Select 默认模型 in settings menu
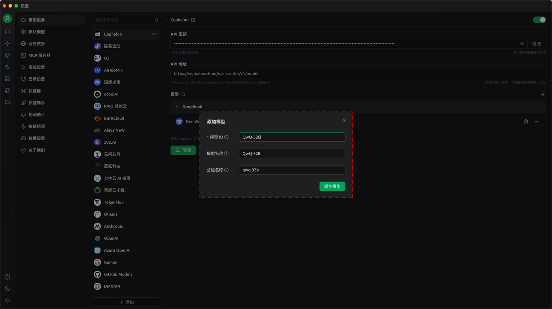 (37, 32)
